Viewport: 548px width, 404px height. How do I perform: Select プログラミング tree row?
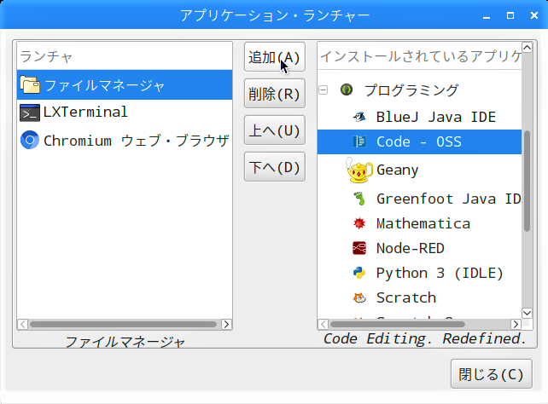pos(419,89)
